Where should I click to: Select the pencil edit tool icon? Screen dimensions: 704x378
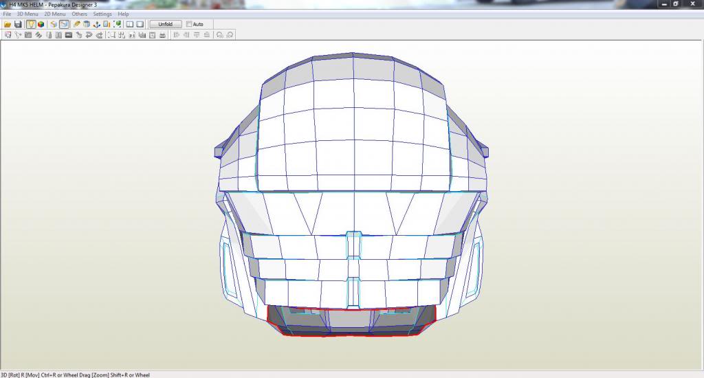77,24
